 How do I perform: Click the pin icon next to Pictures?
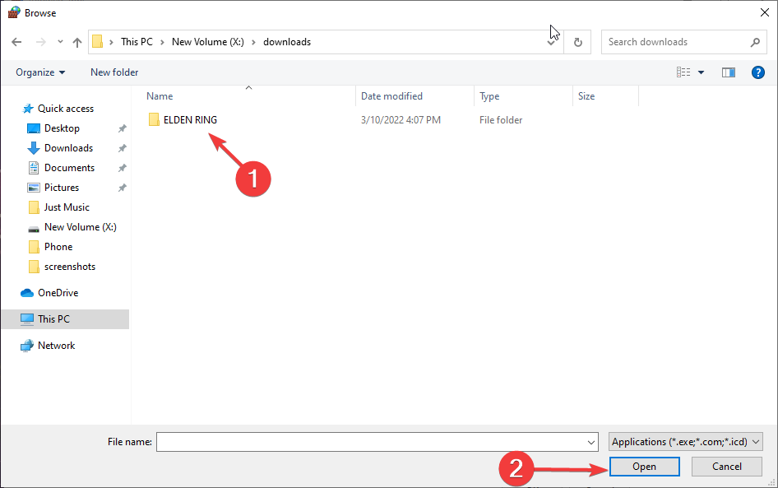(x=122, y=188)
